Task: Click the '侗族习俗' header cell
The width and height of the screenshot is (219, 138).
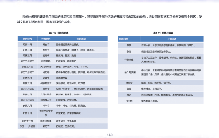Action: 129,39
